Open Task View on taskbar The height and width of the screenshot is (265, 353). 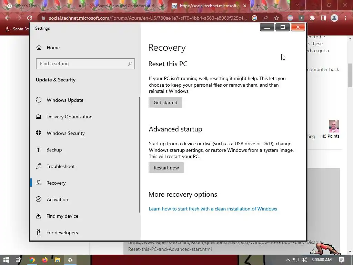click(19, 260)
